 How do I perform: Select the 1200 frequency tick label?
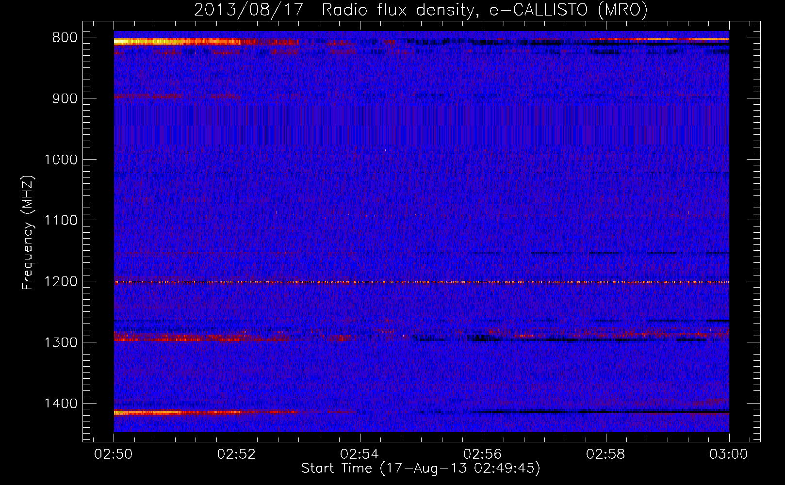click(61, 282)
